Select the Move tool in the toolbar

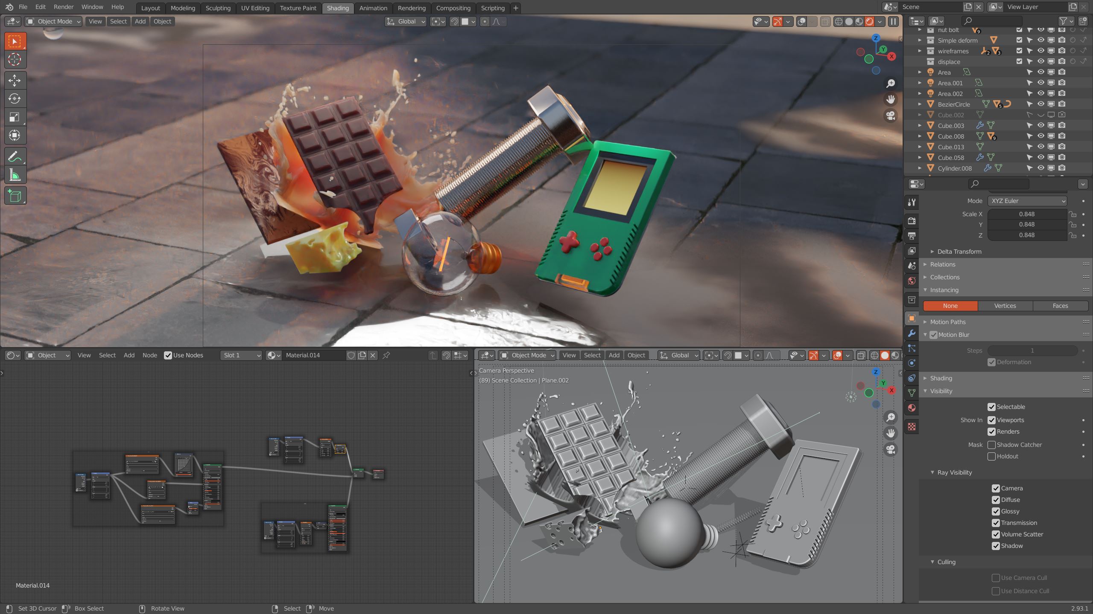tap(15, 80)
